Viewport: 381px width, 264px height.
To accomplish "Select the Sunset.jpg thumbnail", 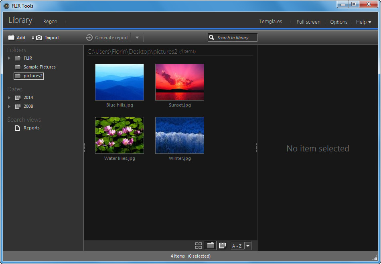I will (x=179, y=82).
